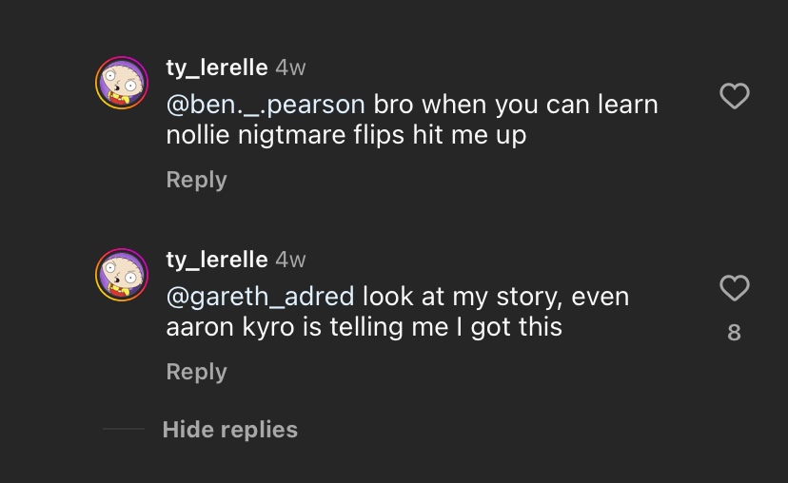Click the word "story" in the second comment
Screen dimensions: 788x483
[528, 297]
